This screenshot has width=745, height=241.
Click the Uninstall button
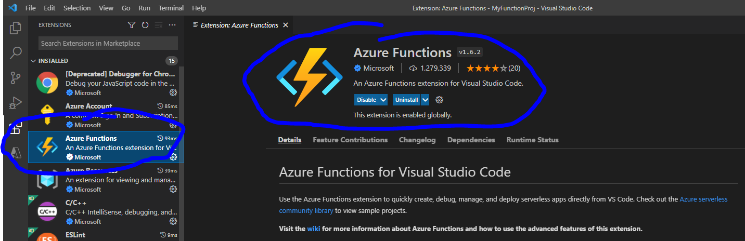coord(406,100)
